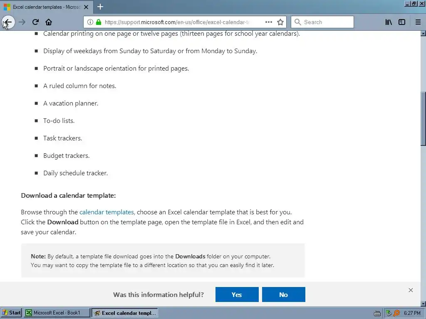The image size is (426, 319).
Task: Focus the browser Search box
Action: point(322,22)
